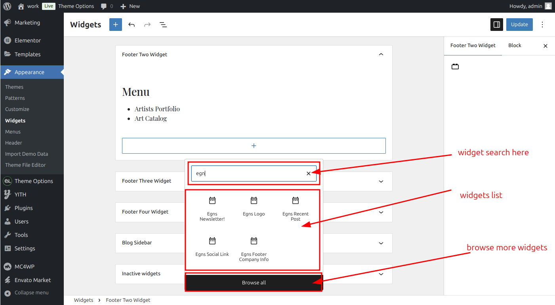Viewport: 555px width, 305px height.
Task: Clear the search with X icon
Action: [x=309, y=173]
